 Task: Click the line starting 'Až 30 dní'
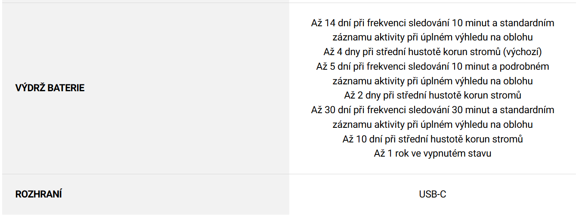[433, 110]
